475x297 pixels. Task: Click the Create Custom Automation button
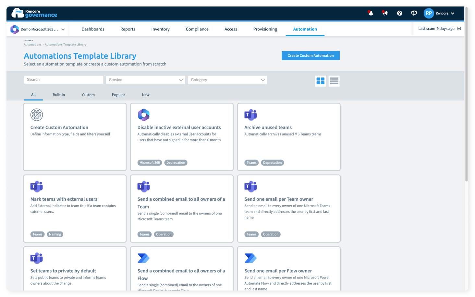coord(311,55)
